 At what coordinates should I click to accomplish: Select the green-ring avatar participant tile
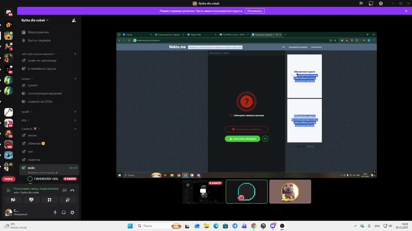click(247, 192)
